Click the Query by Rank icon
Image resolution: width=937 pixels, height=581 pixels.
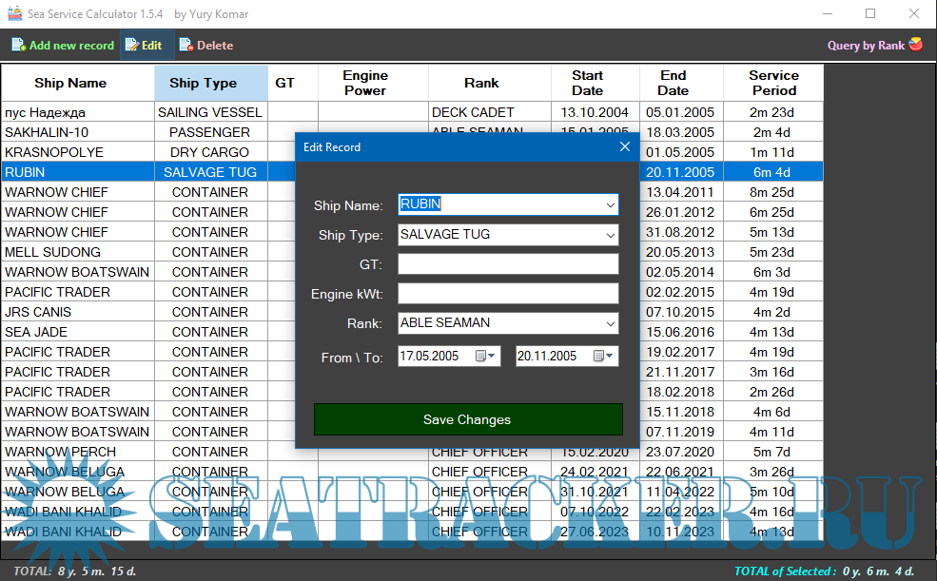(916, 44)
